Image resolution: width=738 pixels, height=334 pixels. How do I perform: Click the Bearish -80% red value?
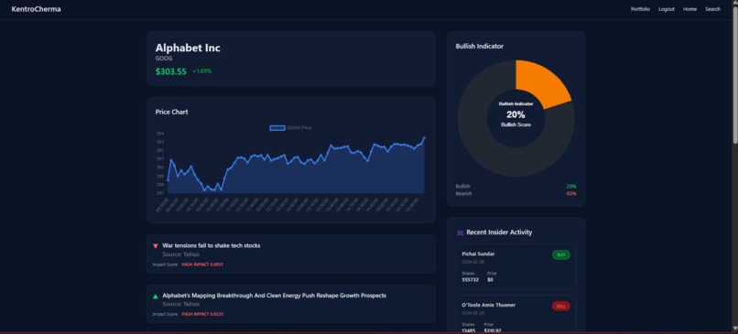coord(570,194)
